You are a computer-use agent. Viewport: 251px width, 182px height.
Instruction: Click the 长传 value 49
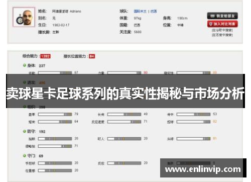(x=146, y=114)
